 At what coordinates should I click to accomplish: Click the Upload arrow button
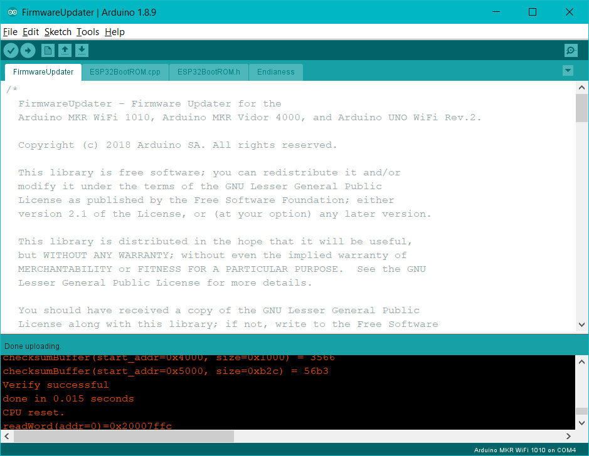pyautogui.click(x=28, y=50)
